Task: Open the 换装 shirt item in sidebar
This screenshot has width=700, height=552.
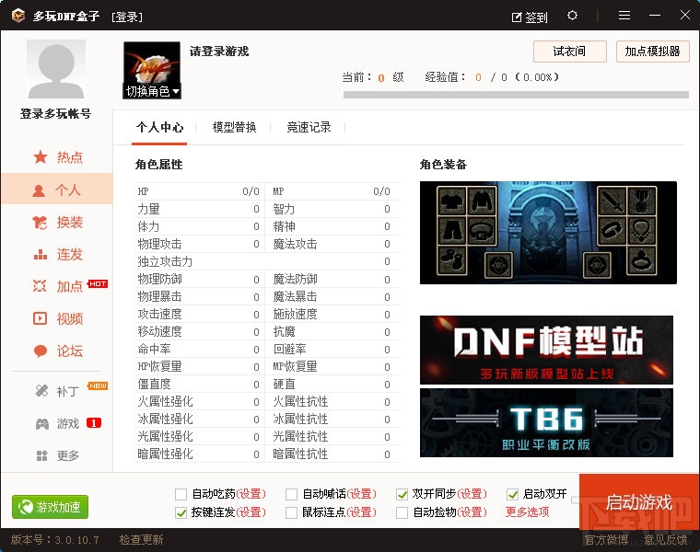Action: [58, 222]
